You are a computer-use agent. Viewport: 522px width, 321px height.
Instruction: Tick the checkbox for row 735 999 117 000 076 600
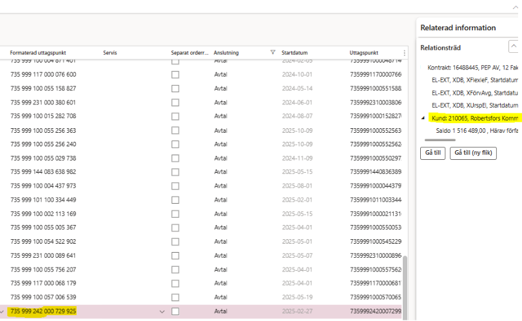pos(175,74)
